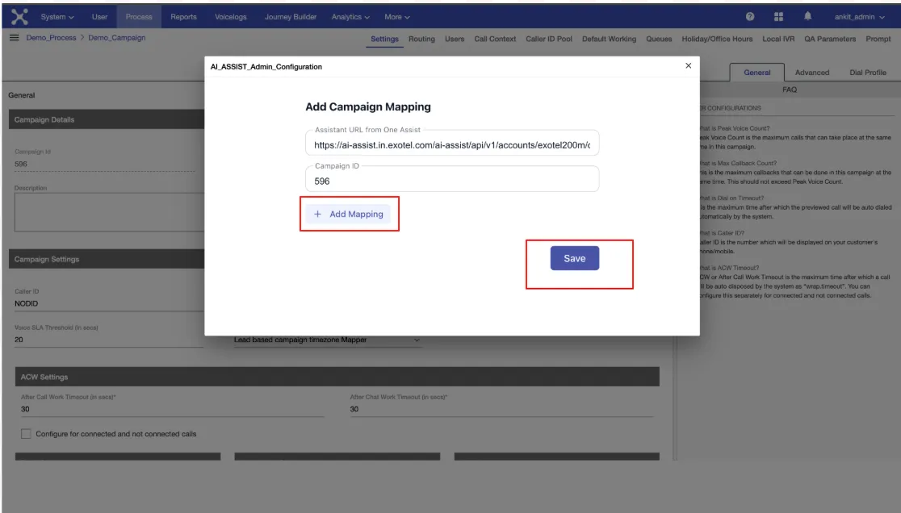The width and height of the screenshot is (901, 513).
Task: Click the After Call Work Timeout field
Action: [x=173, y=409]
